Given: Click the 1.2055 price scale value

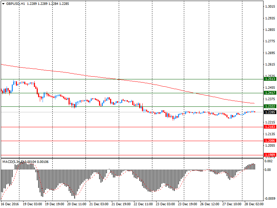Looking at the screenshot, I should (270, 145).
